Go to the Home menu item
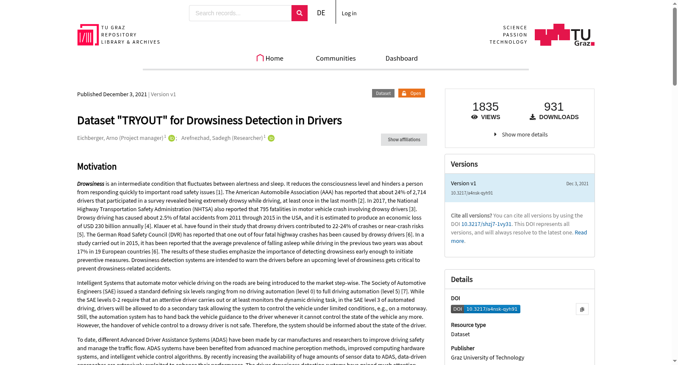 pyautogui.click(x=270, y=58)
